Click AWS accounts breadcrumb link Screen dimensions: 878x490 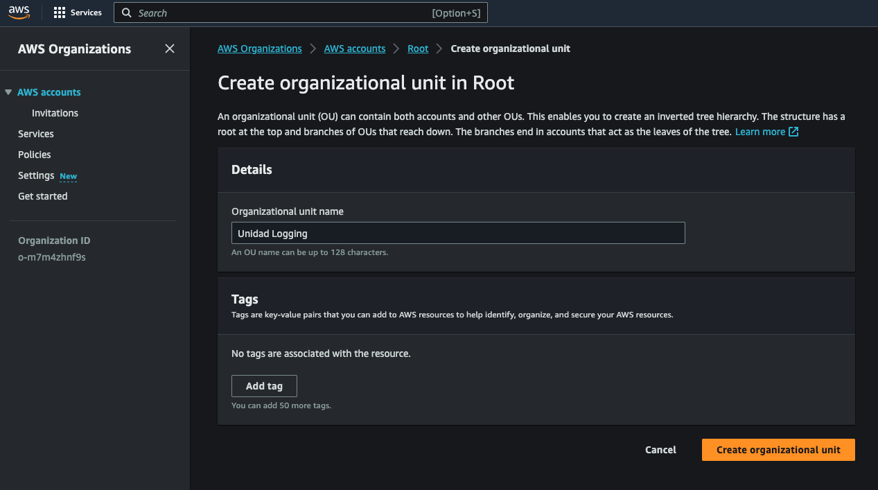pyautogui.click(x=354, y=49)
